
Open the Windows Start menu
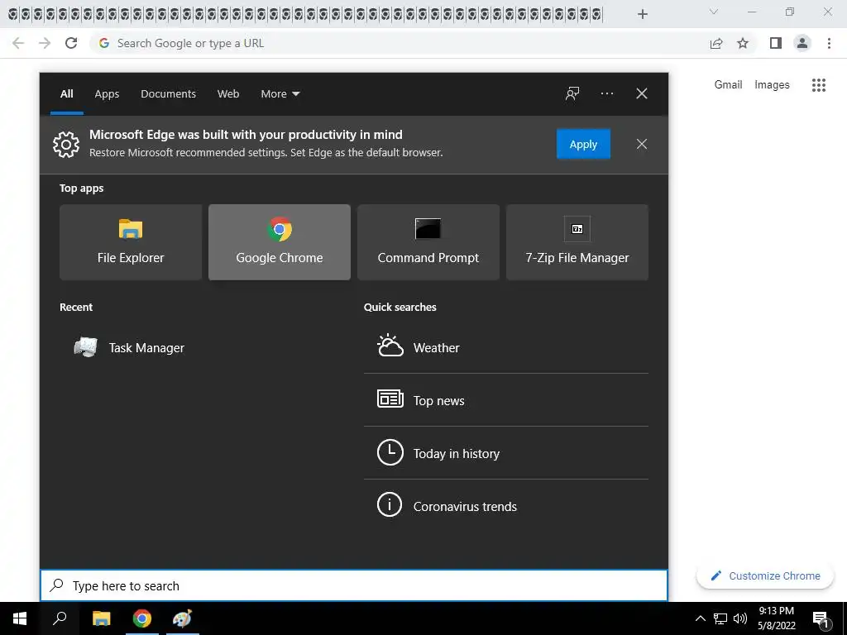20,618
